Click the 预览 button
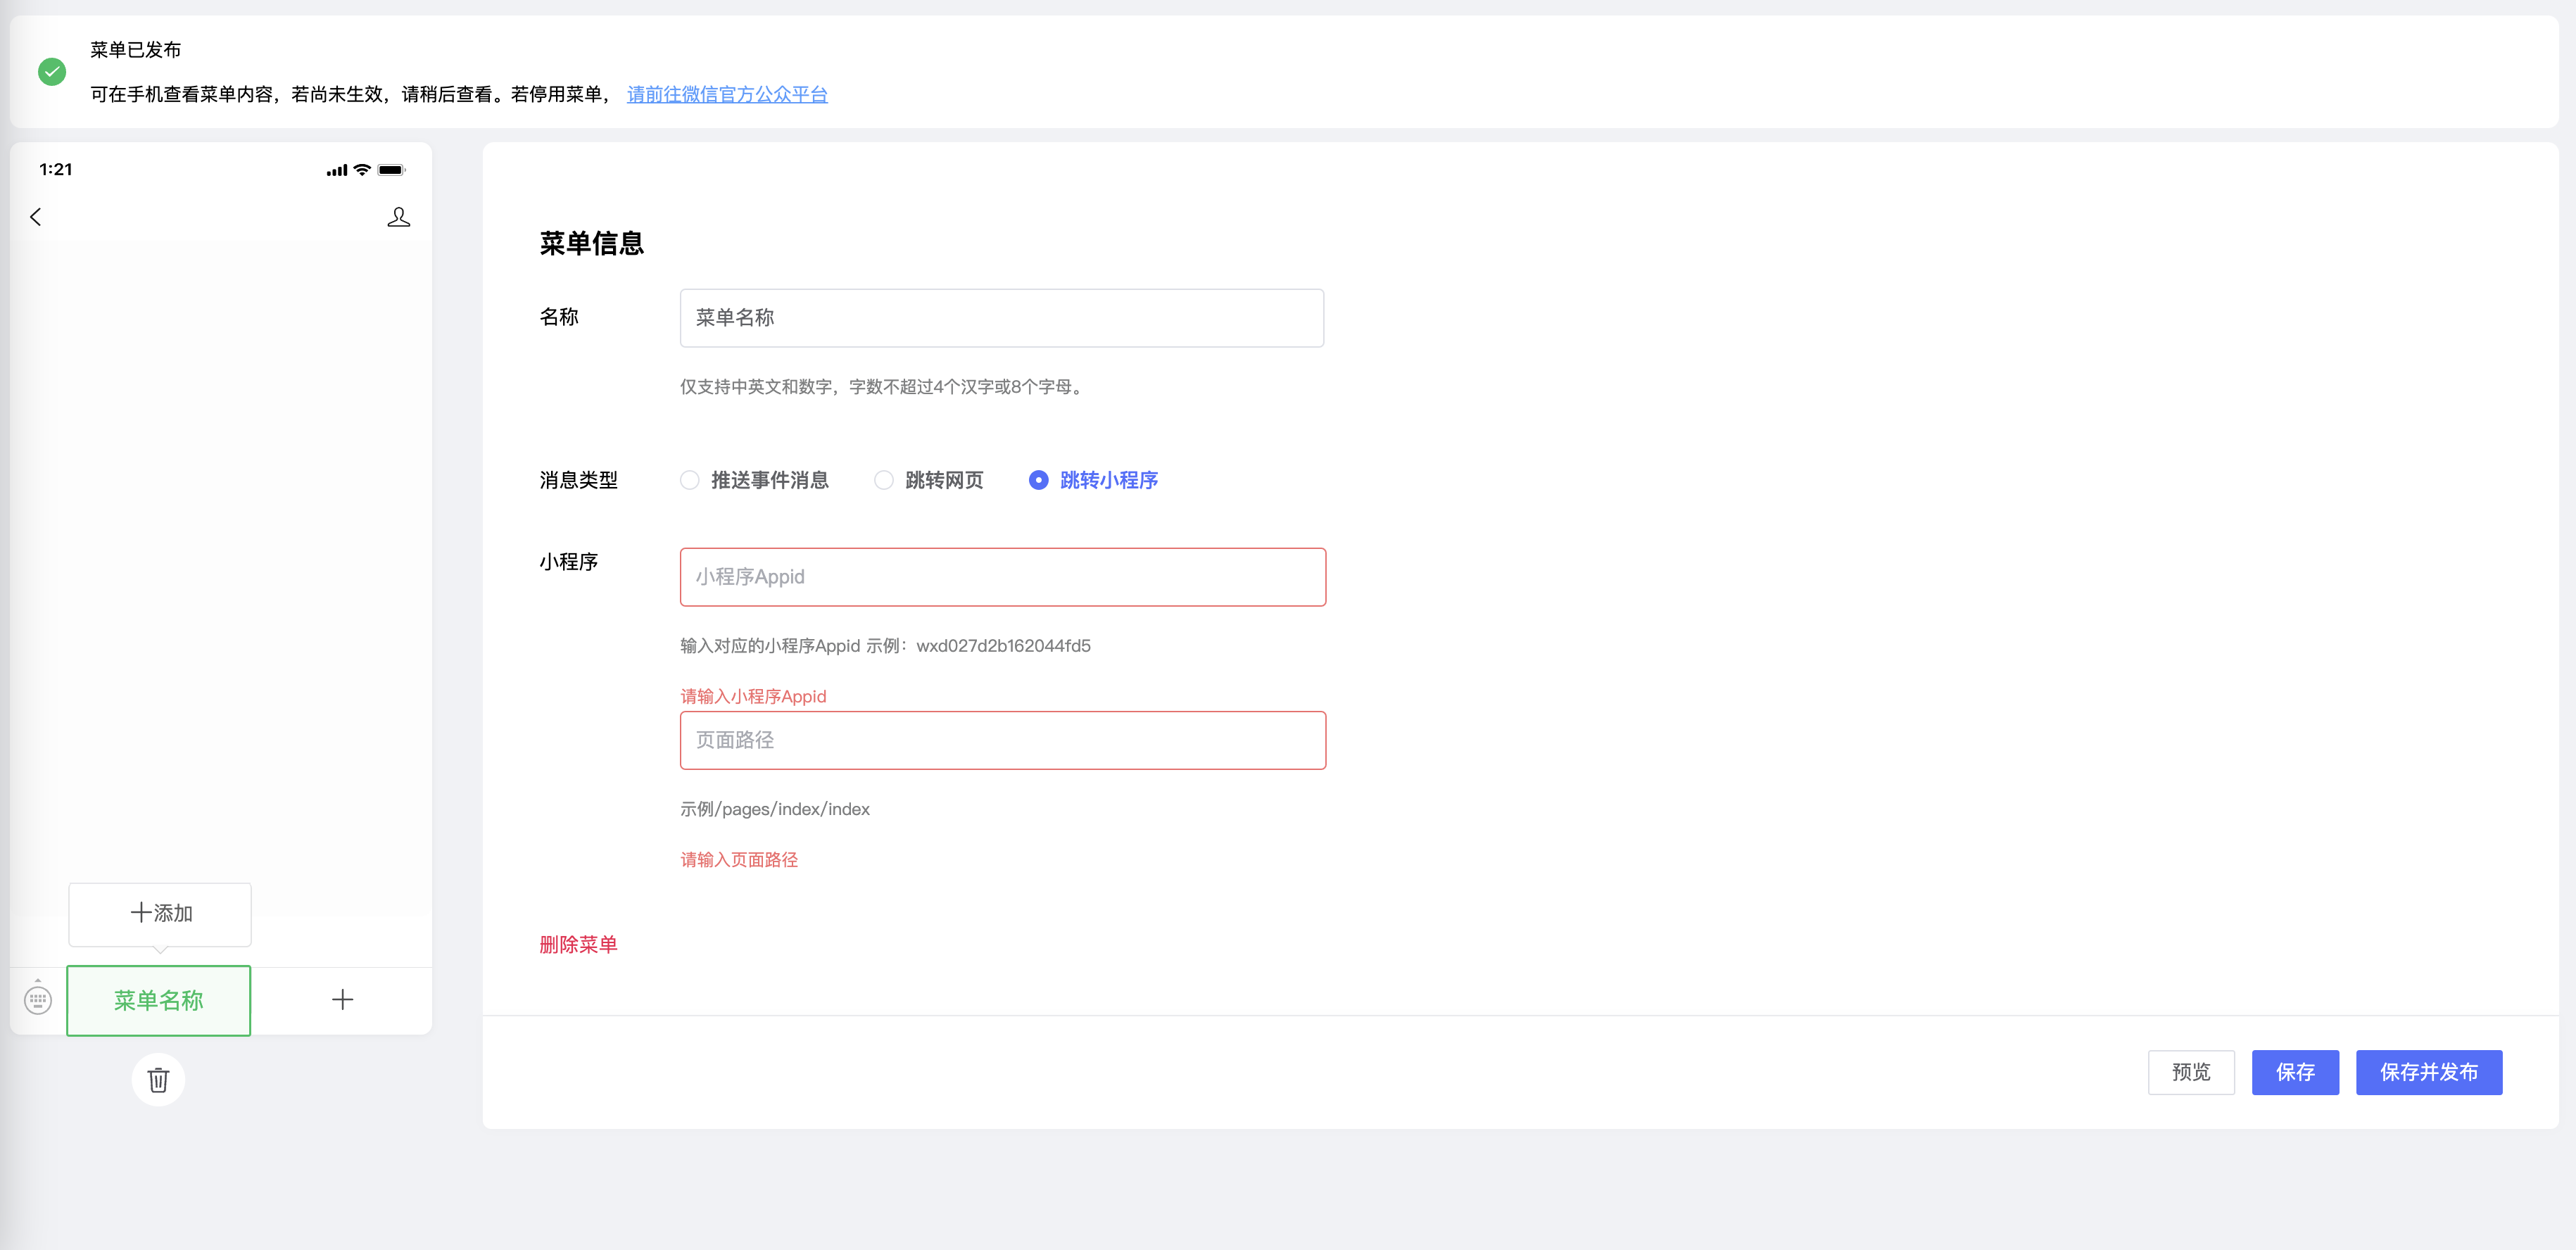Image resolution: width=2576 pixels, height=1250 pixels. click(2190, 1072)
